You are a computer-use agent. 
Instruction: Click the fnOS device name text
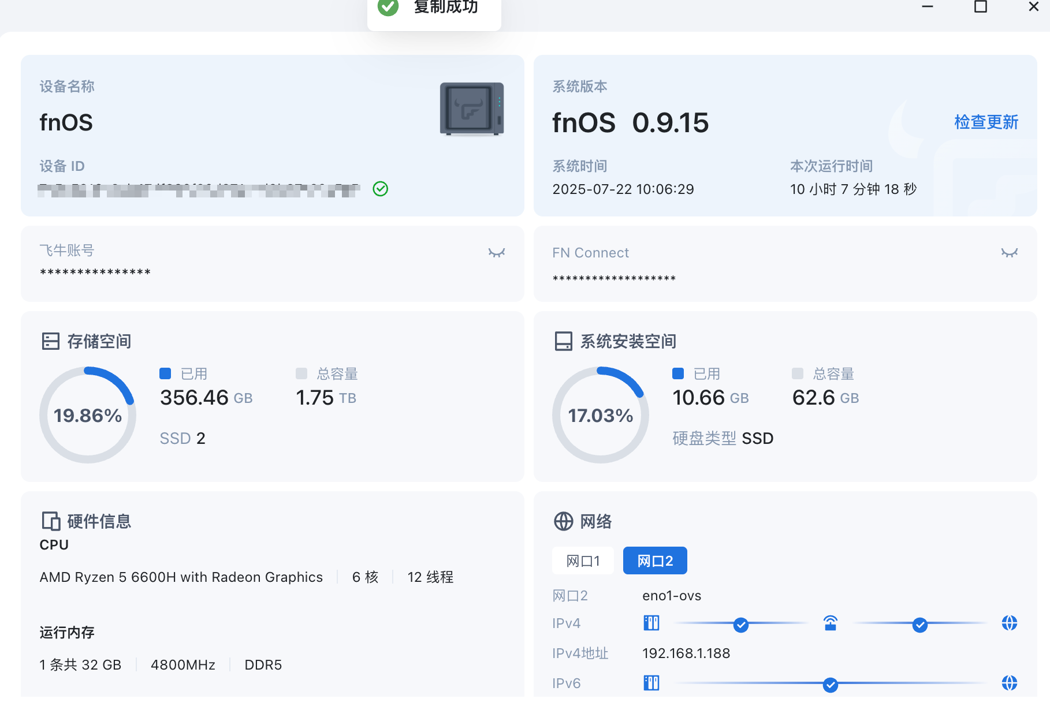point(66,123)
